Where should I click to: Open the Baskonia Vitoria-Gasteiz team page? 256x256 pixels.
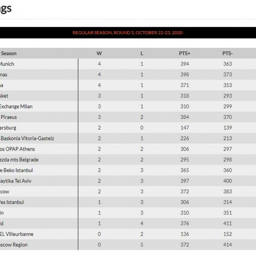pyautogui.click(x=27, y=138)
